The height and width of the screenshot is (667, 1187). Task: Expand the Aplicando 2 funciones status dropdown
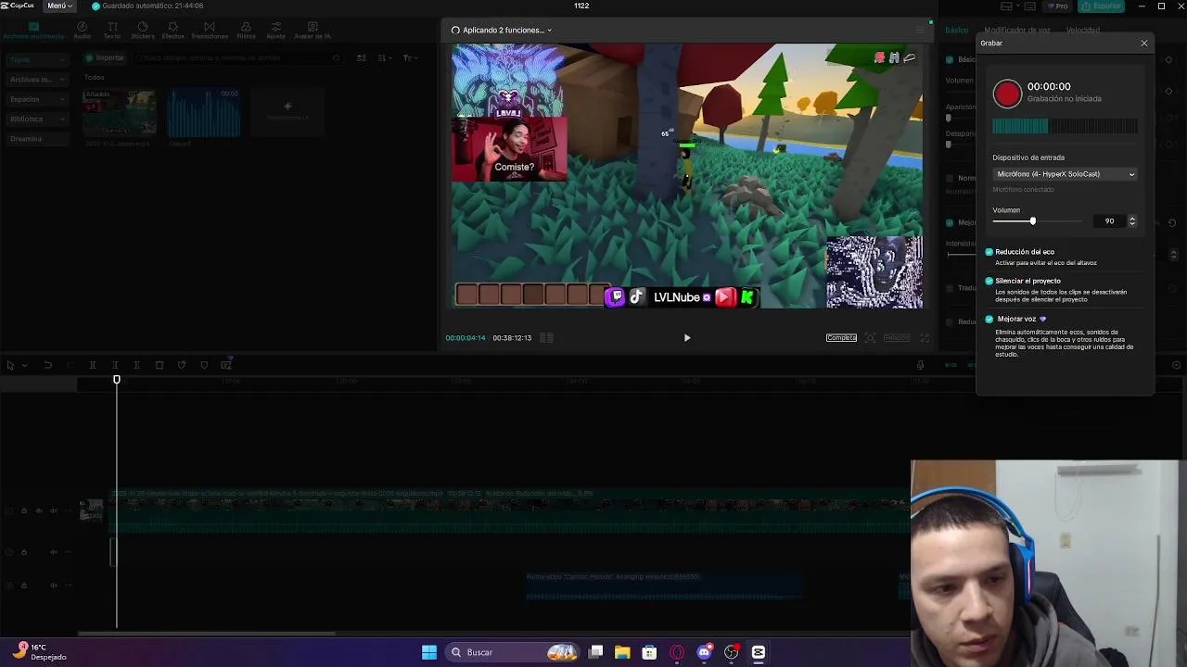502,30
